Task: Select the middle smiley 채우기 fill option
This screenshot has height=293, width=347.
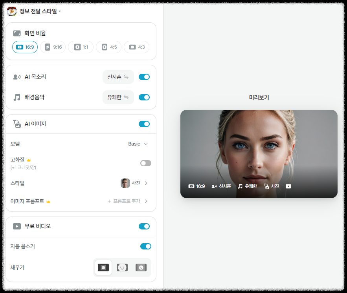Action: click(x=122, y=268)
